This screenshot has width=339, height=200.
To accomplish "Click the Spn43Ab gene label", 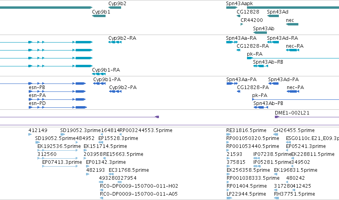I will click(264, 29).
